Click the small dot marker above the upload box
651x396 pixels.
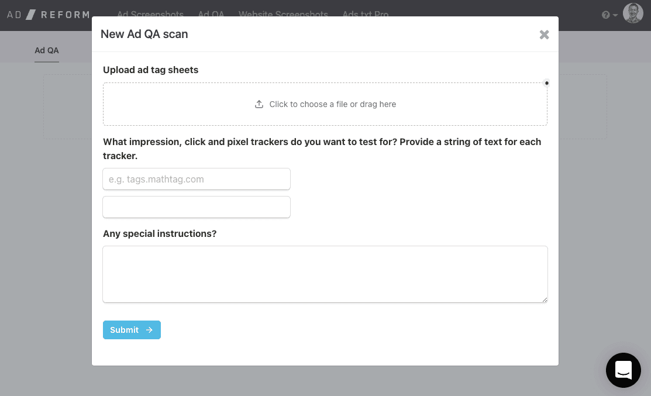click(546, 82)
